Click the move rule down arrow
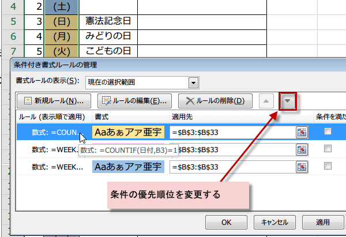The width and height of the screenshot is (346, 237). coord(288,101)
